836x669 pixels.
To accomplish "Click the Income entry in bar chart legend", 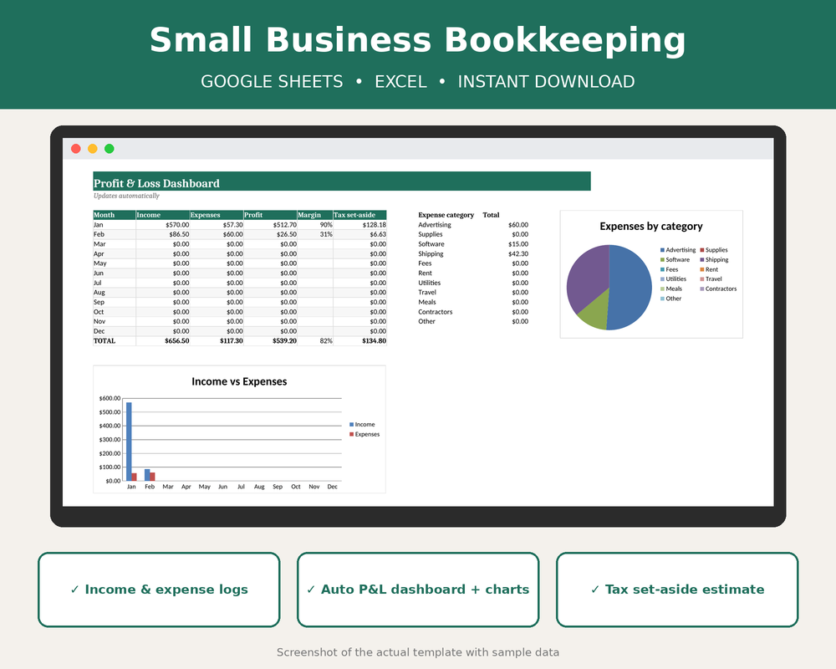I will (x=362, y=425).
